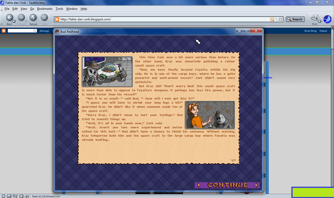Click the bookmark tag icon in URL bar
This screenshot has height=198, width=334.
coord(276,19)
